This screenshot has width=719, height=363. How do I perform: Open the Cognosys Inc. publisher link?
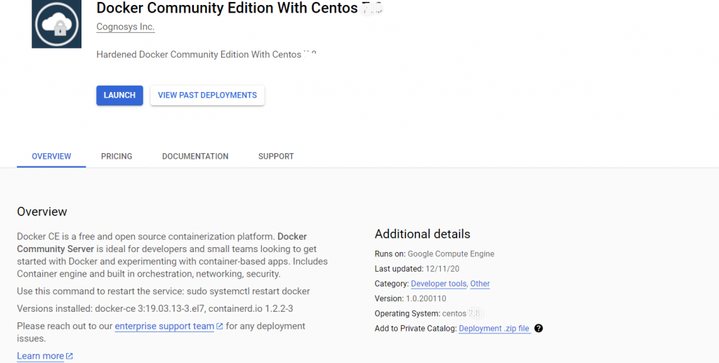coord(125,27)
